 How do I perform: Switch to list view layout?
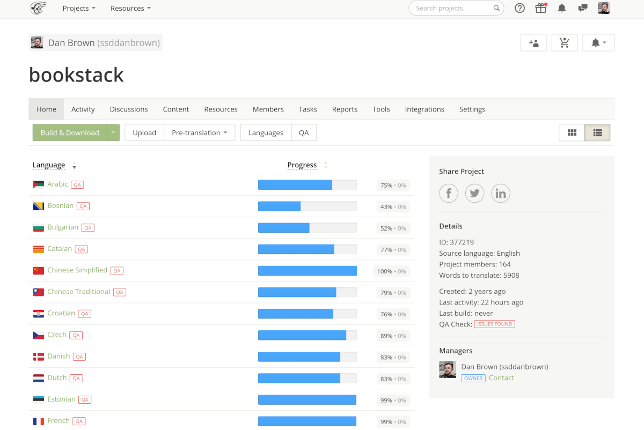click(x=597, y=132)
